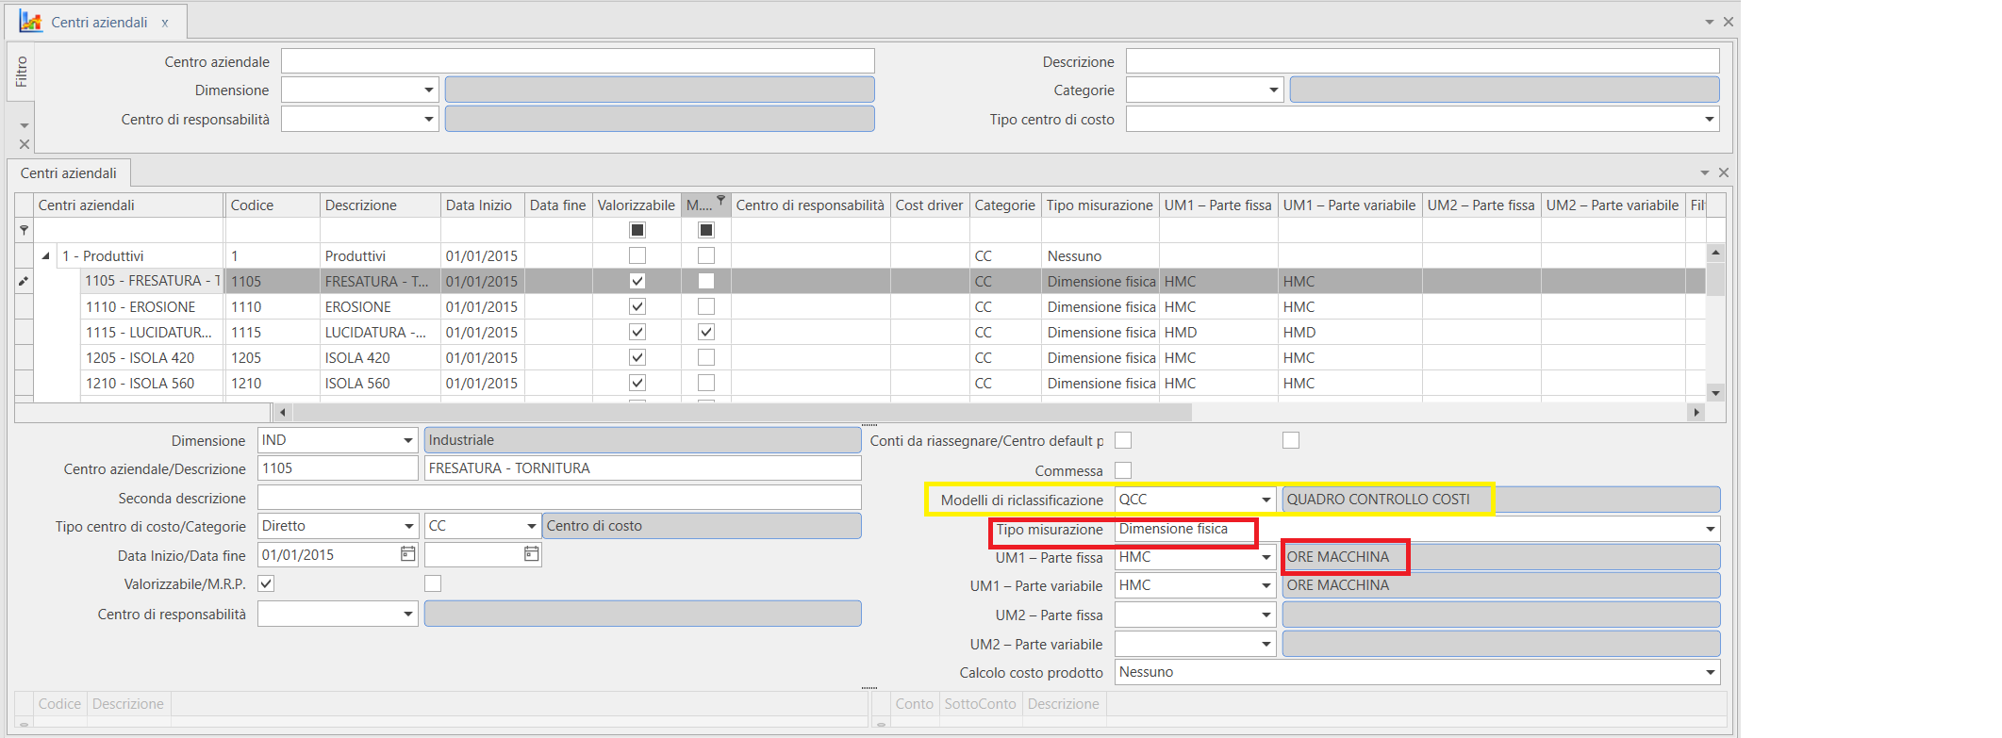Open the Tipo misurazione dropdown
This screenshot has width=2002, height=738.
coord(1711,529)
